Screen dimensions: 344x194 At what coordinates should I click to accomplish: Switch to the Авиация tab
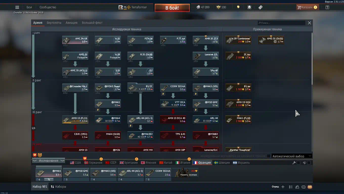72,23
